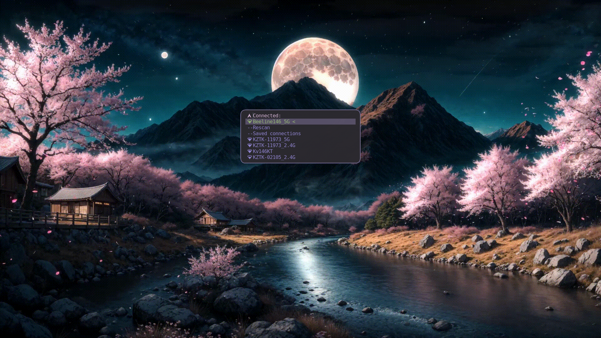The height and width of the screenshot is (338, 601).
Task: Click the Arch Linux logo icon
Action: point(249,116)
